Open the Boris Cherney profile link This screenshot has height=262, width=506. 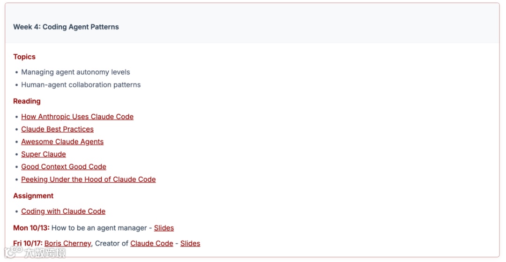68,244
